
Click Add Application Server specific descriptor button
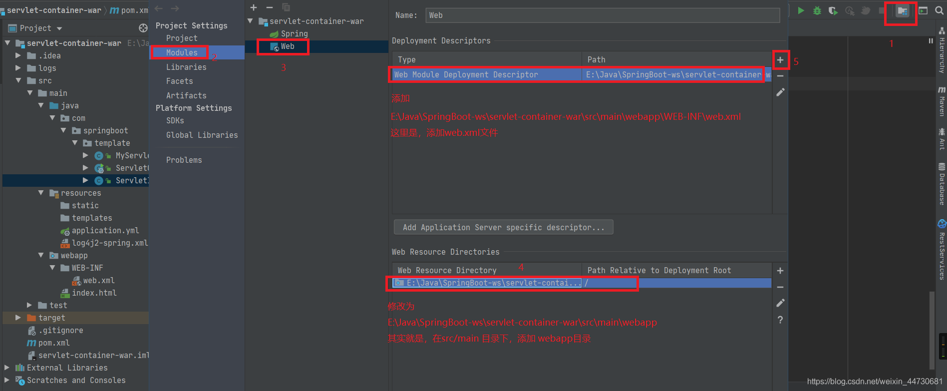click(x=504, y=227)
